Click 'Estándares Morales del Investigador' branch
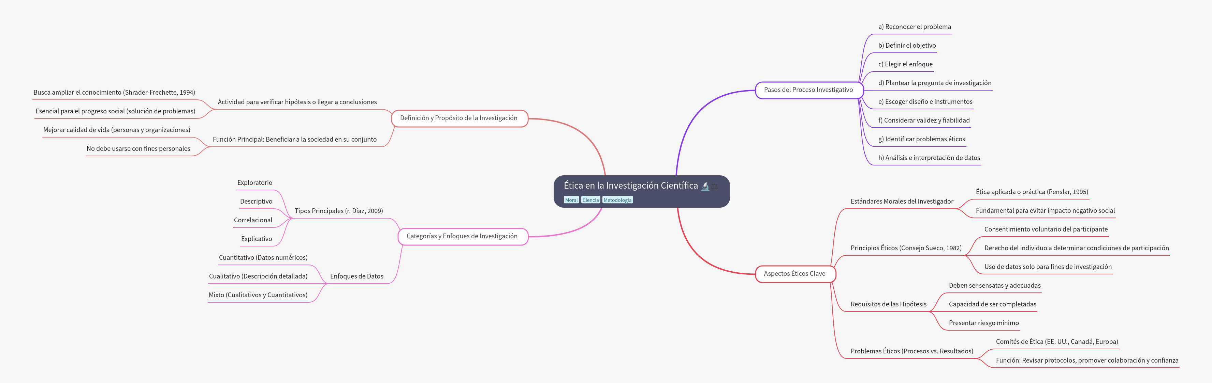The image size is (1212, 383). [902, 202]
